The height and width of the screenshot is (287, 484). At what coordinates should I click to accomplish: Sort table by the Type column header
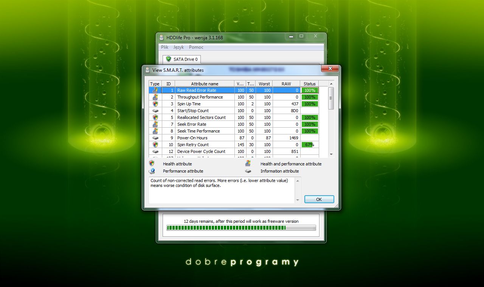point(155,84)
